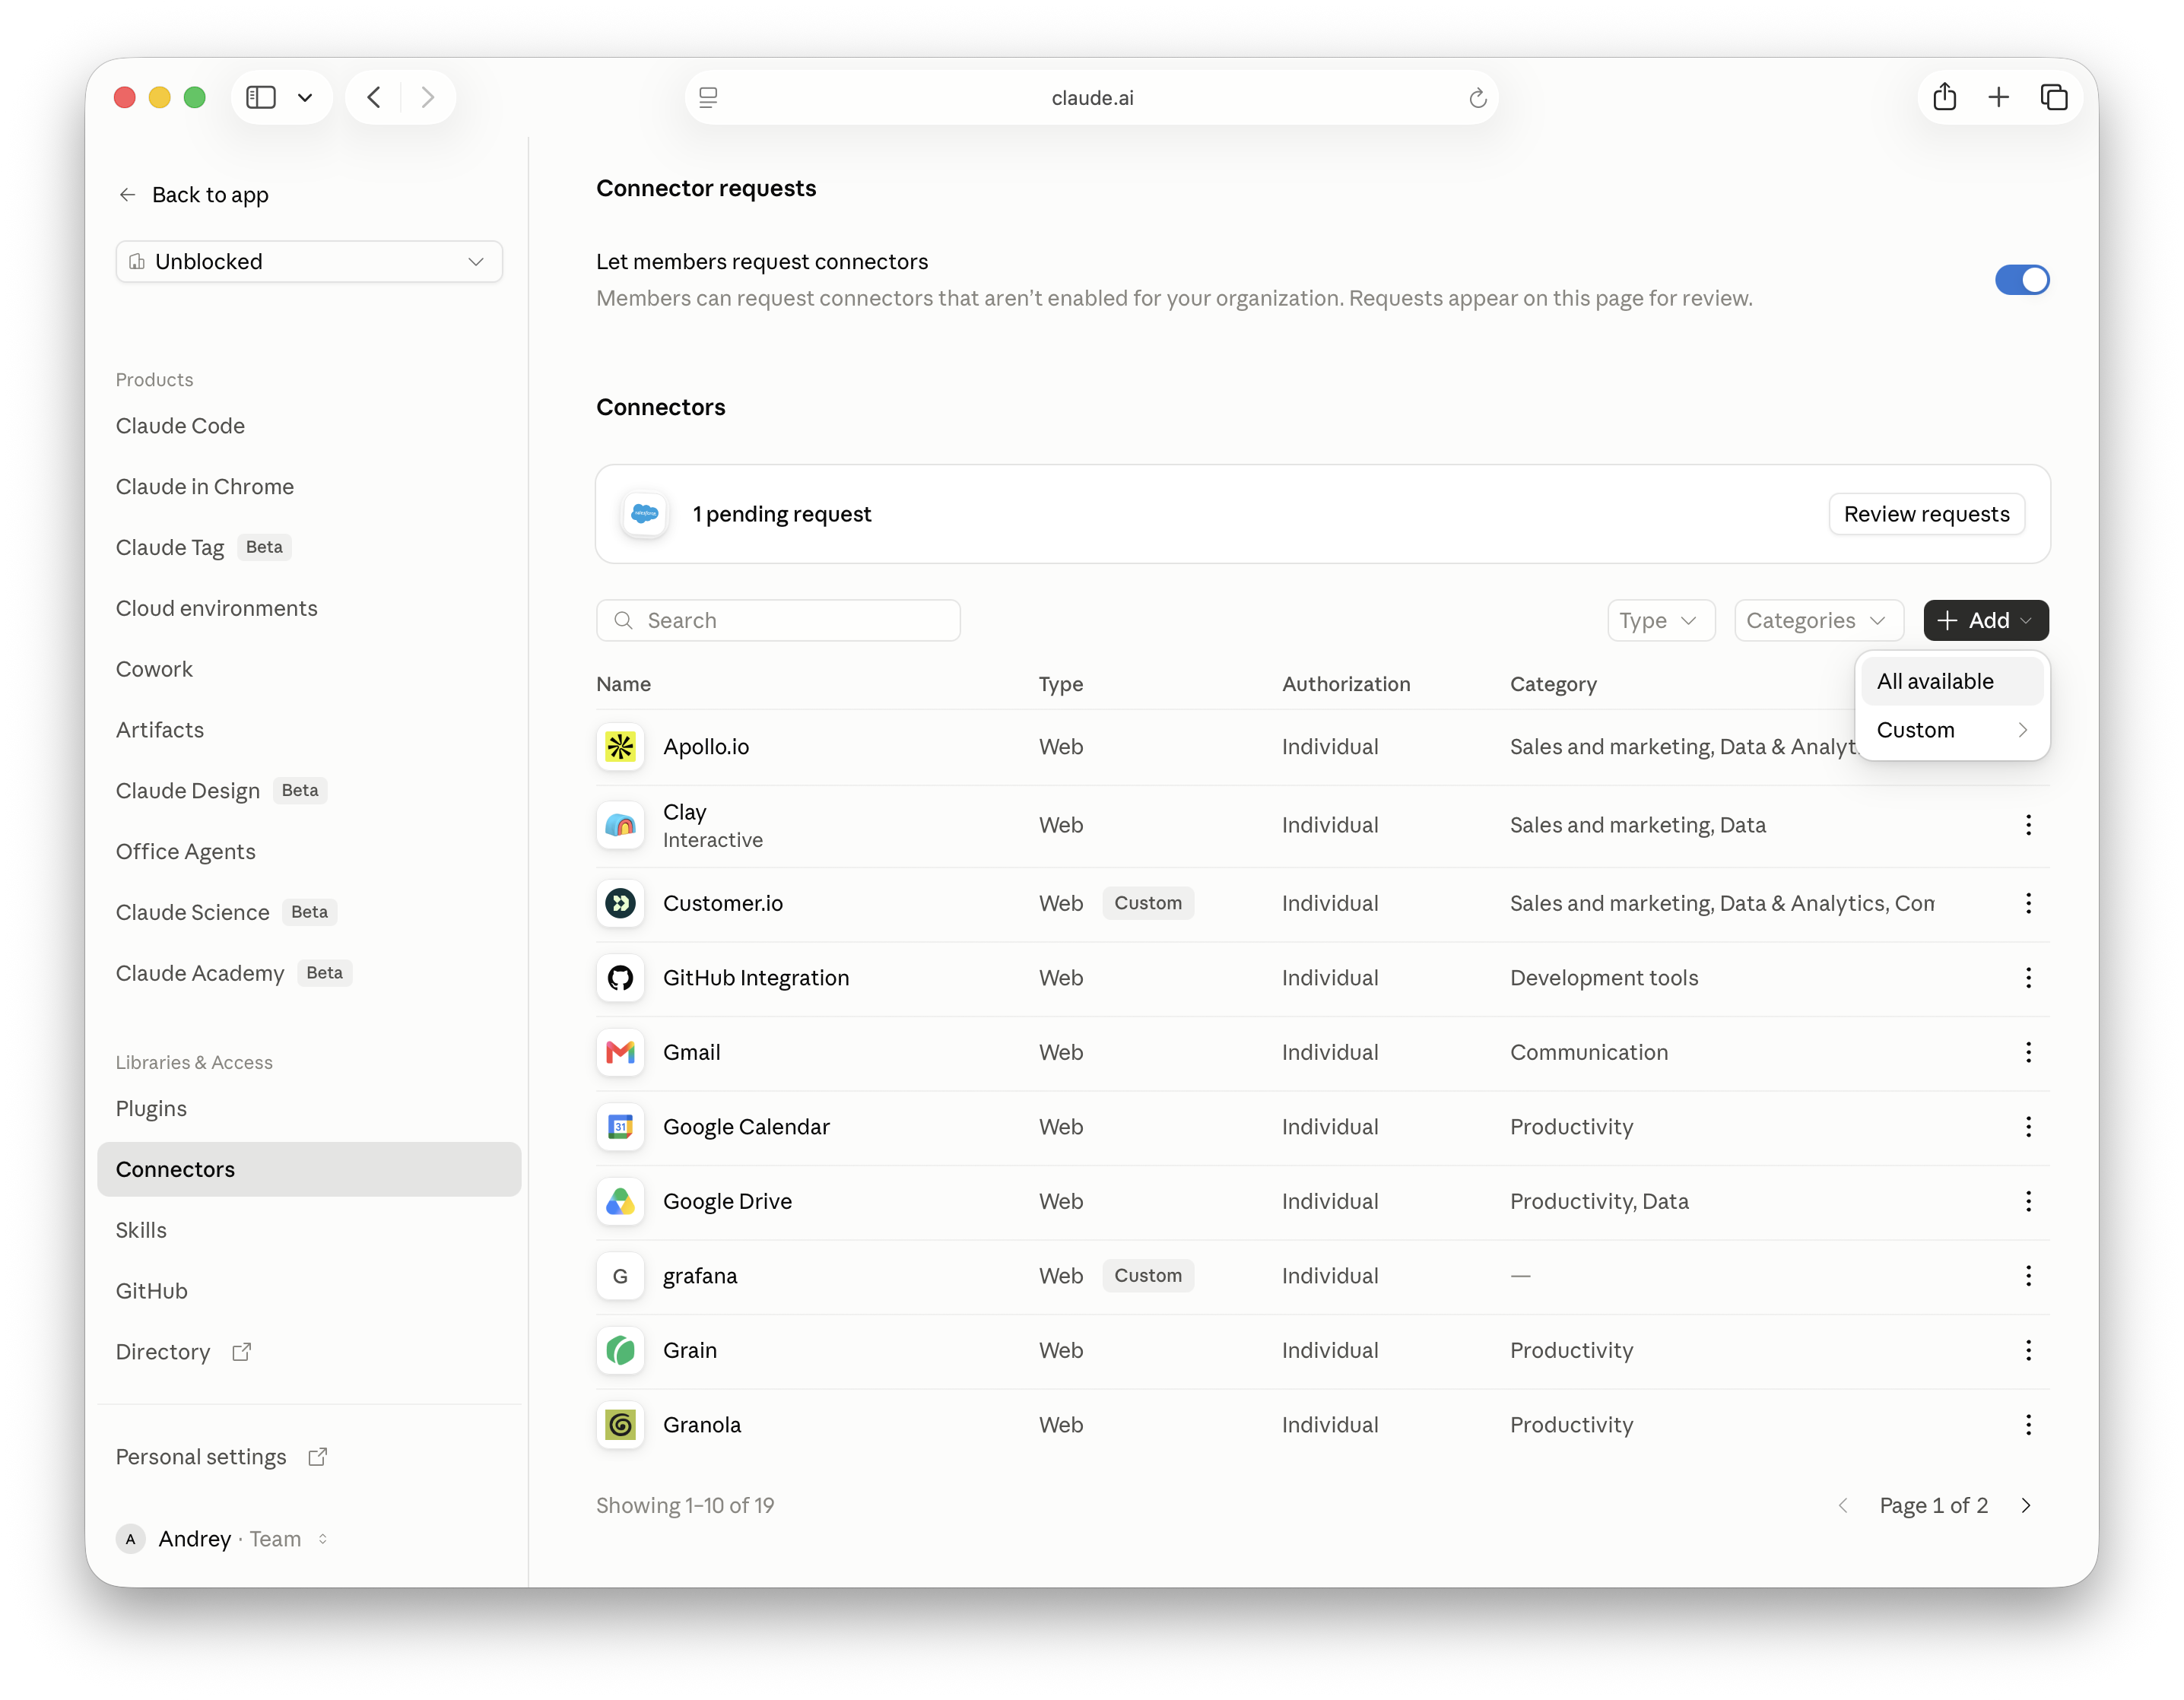
Task: Click the Authorization column header
Action: (x=1346, y=684)
